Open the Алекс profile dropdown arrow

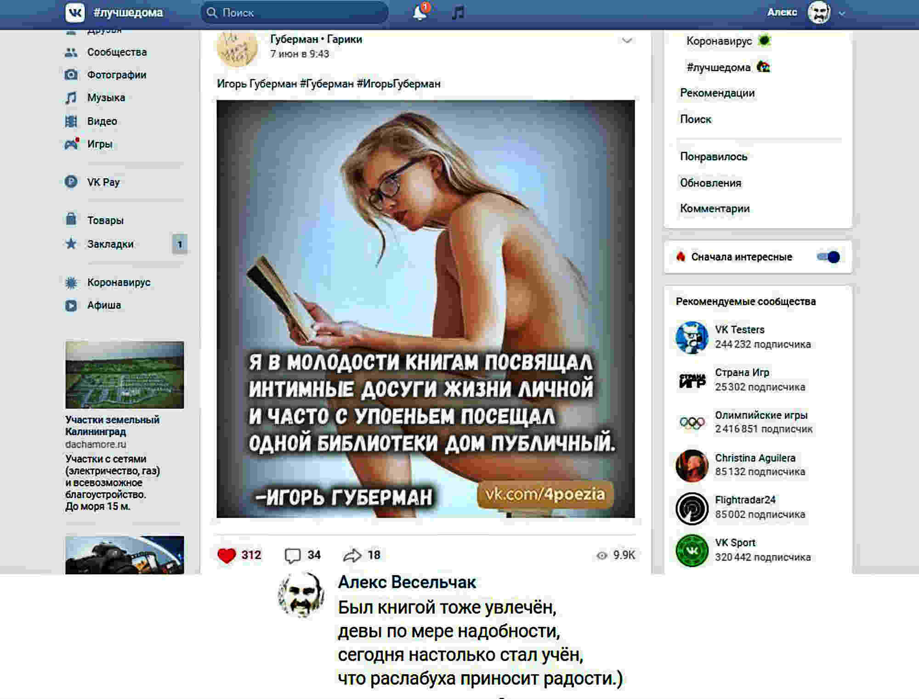tap(842, 13)
